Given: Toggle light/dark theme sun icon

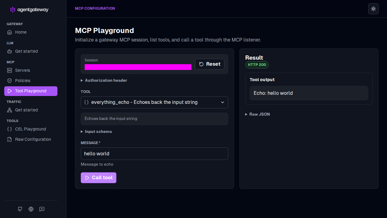Looking at the screenshot, I should click(373, 9).
